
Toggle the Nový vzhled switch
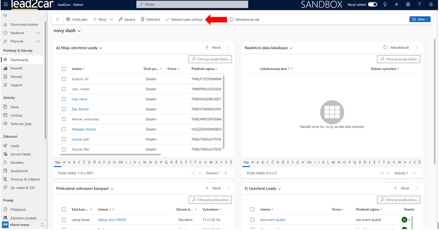point(372,4)
